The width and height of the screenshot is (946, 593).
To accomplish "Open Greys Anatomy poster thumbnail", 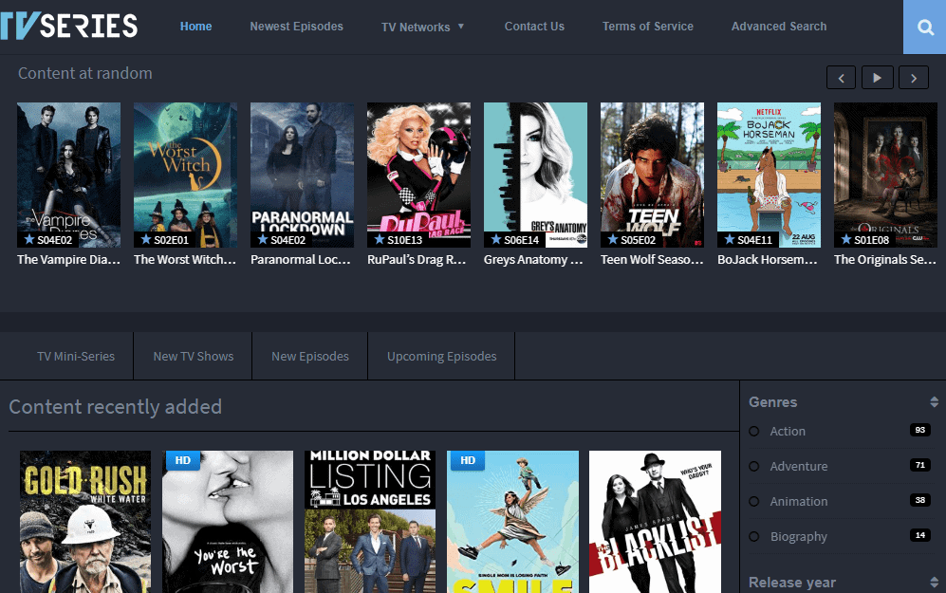I will 535,175.
